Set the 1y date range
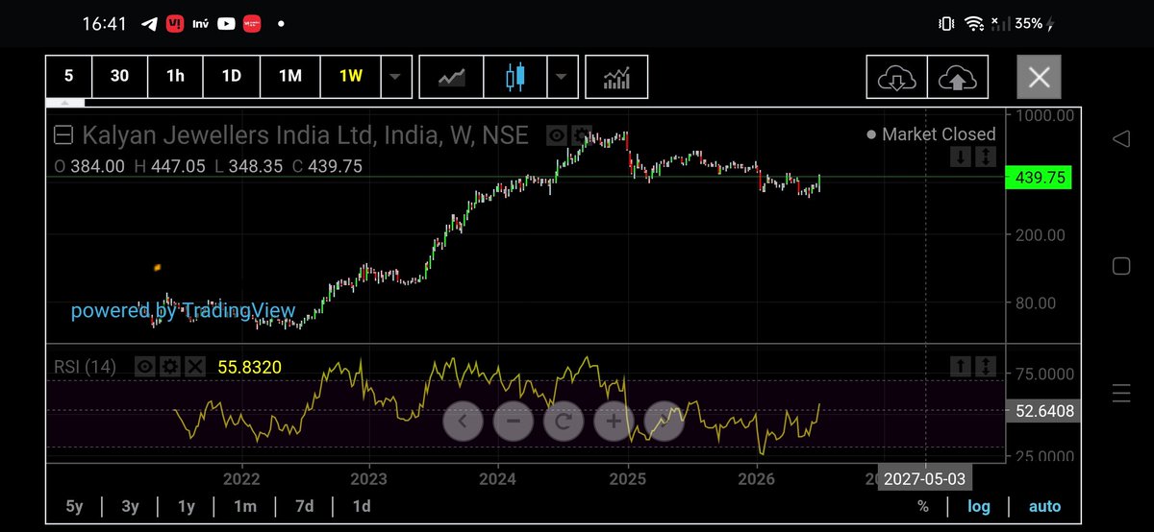1154x532 pixels. click(x=187, y=506)
